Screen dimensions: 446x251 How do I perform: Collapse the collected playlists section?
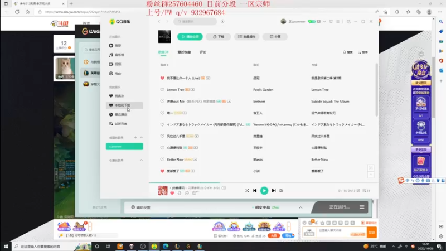[142, 160]
